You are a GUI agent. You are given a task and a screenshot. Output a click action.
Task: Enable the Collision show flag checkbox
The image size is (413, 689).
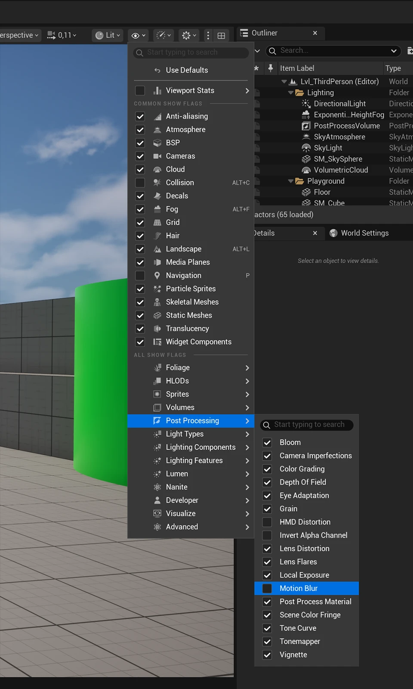(140, 183)
